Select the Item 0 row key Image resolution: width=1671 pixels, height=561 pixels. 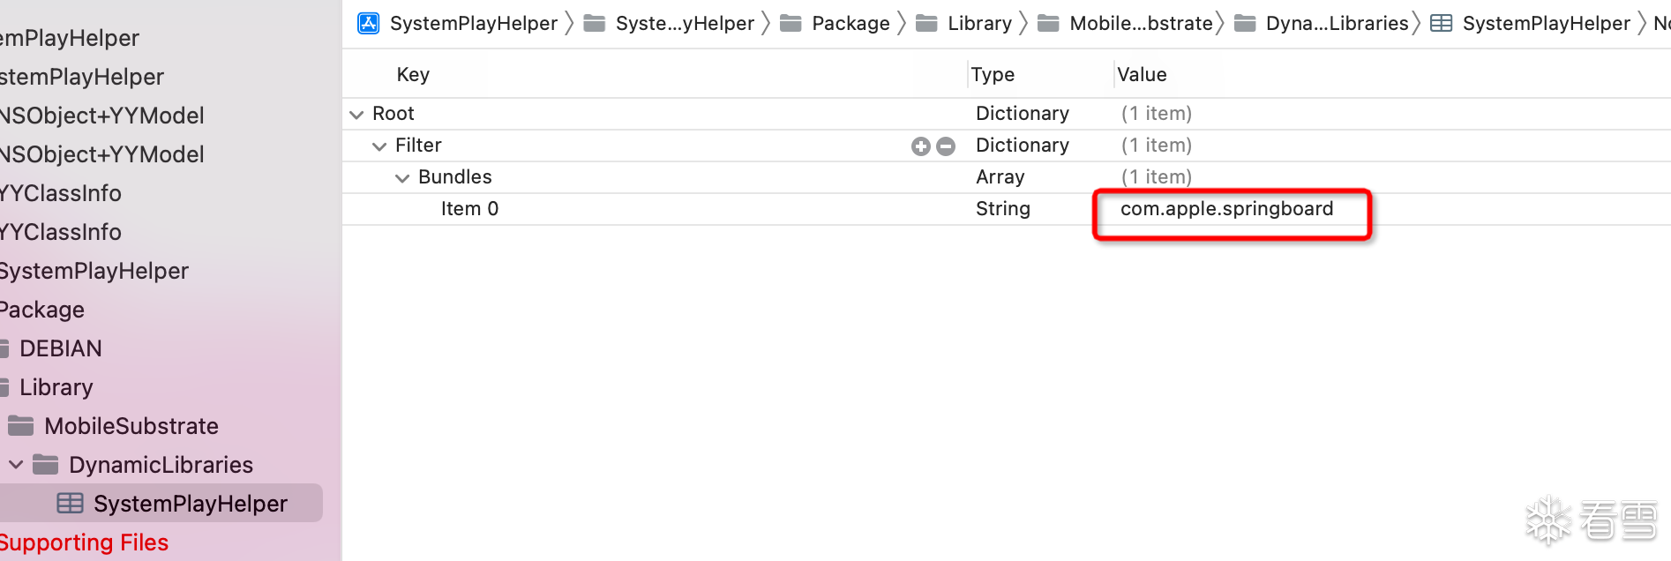click(469, 209)
